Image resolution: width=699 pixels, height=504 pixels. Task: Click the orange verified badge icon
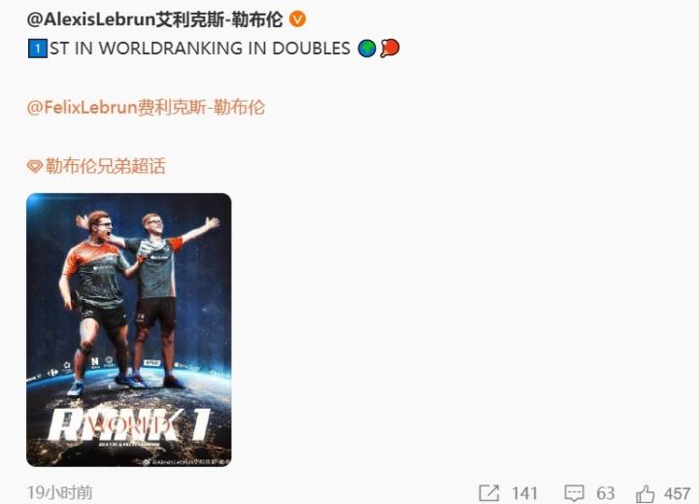coord(297,19)
